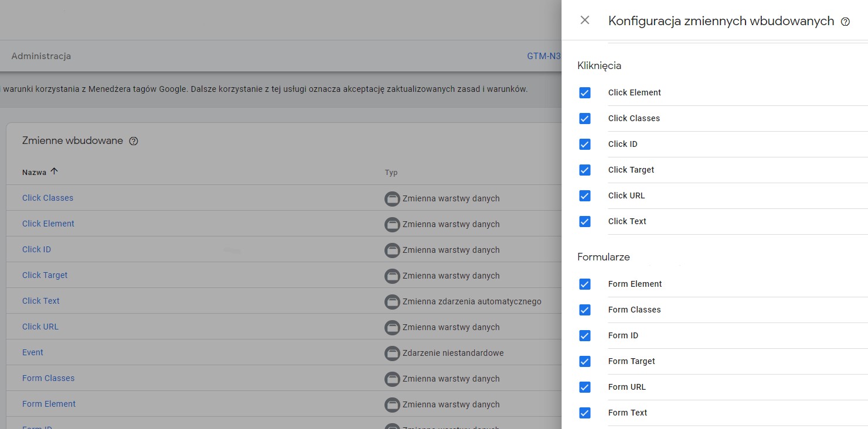Open the Click Classes variable link
868x429 pixels.
coord(47,198)
